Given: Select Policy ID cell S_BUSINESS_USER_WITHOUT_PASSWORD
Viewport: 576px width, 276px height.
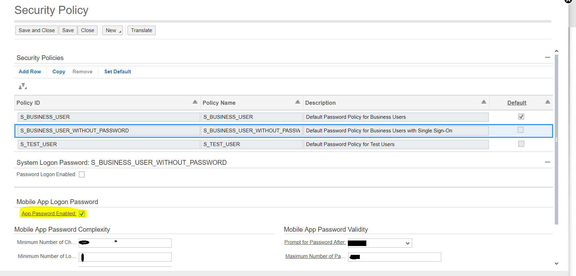Looking at the screenshot, I should 109,131.
